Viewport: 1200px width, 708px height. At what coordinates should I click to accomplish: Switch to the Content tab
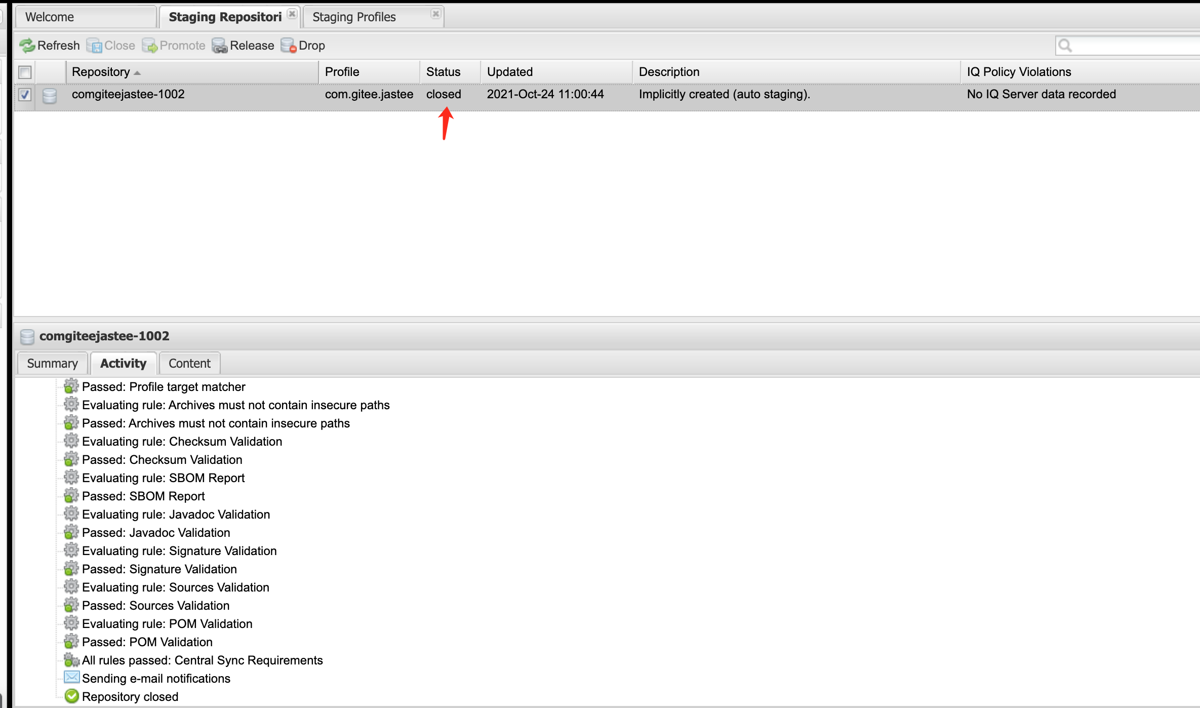[x=189, y=363]
